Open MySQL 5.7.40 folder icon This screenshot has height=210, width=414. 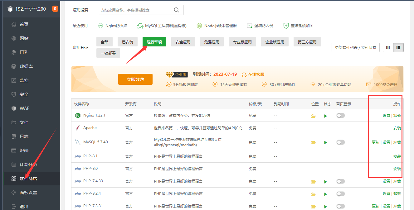314,142
